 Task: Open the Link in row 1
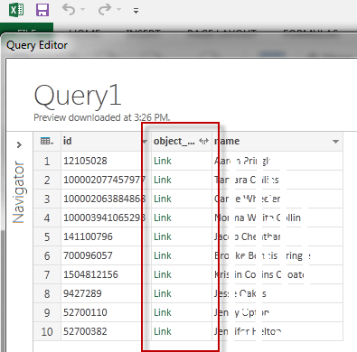pos(163,161)
